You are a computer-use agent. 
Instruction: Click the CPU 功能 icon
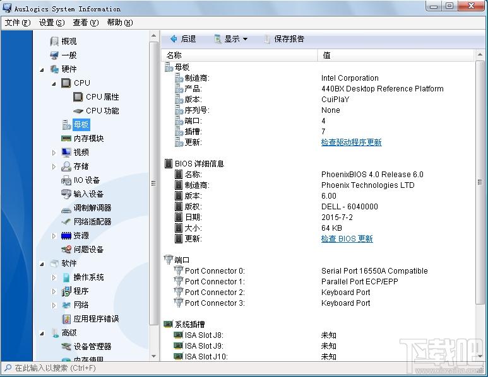click(x=78, y=111)
